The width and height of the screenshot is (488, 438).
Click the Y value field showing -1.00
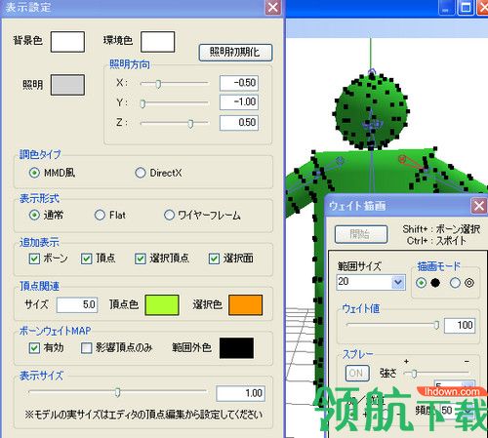pyautogui.click(x=239, y=102)
